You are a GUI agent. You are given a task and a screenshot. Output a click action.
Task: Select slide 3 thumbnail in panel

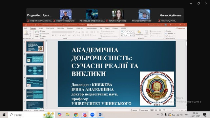click(35, 70)
